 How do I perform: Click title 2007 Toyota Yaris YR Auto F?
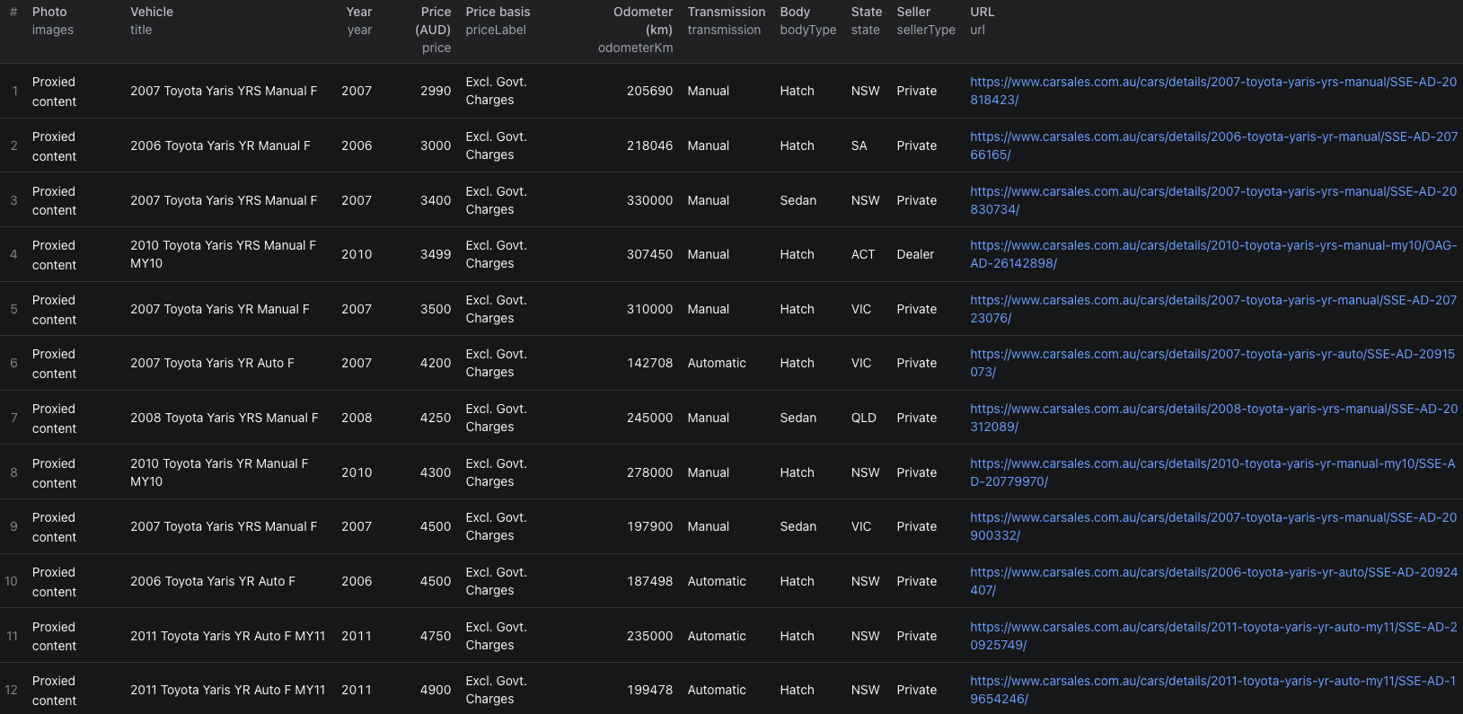212,363
